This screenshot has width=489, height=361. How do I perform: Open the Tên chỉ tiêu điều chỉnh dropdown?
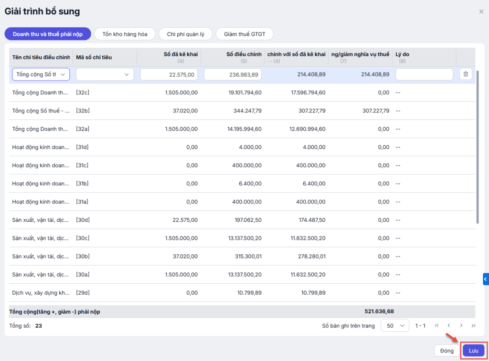[41, 74]
